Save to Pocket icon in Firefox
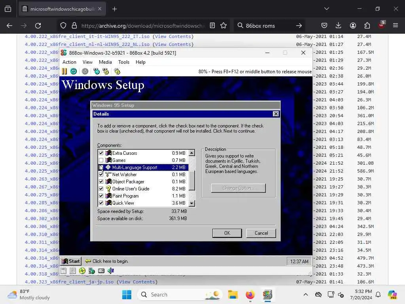The height and width of the screenshot is (304, 405). coord(324,26)
